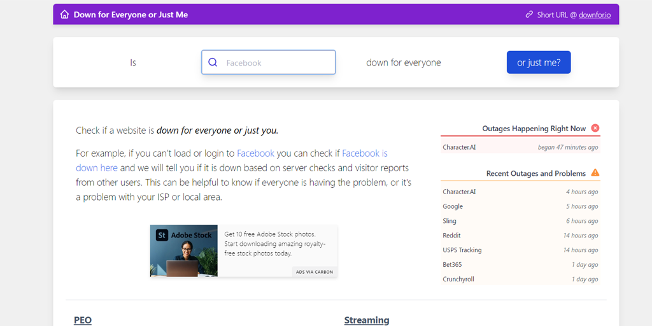The image size is (652, 326).
Task: Open the Crunchyroll recent outage row
Action: [520, 279]
